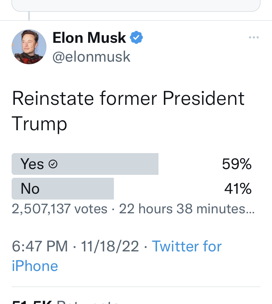Select the No poll option bar
Screen dimensions: 272x304
pos(62,189)
